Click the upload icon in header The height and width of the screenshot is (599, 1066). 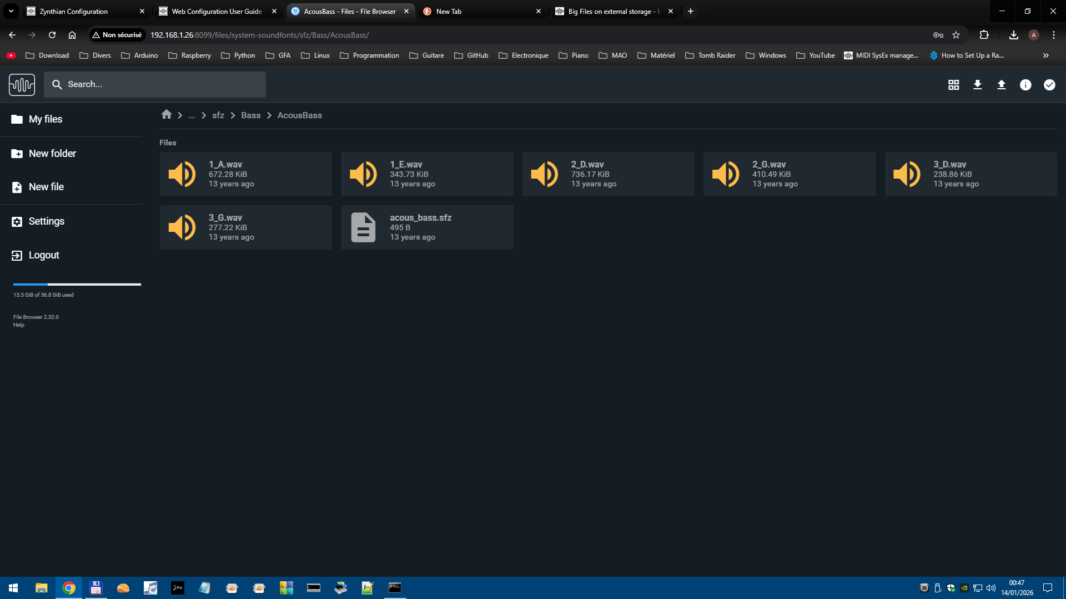pos(1001,85)
